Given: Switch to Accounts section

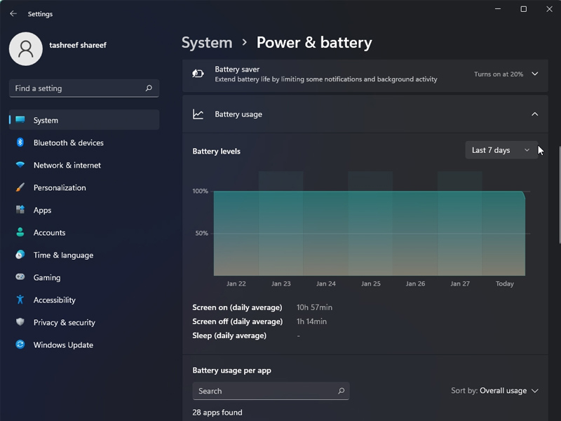Looking at the screenshot, I should click(x=84, y=232).
